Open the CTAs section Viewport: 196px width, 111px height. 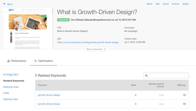click(6, 93)
